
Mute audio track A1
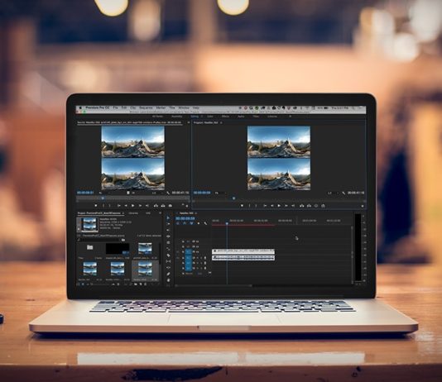[197, 258]
